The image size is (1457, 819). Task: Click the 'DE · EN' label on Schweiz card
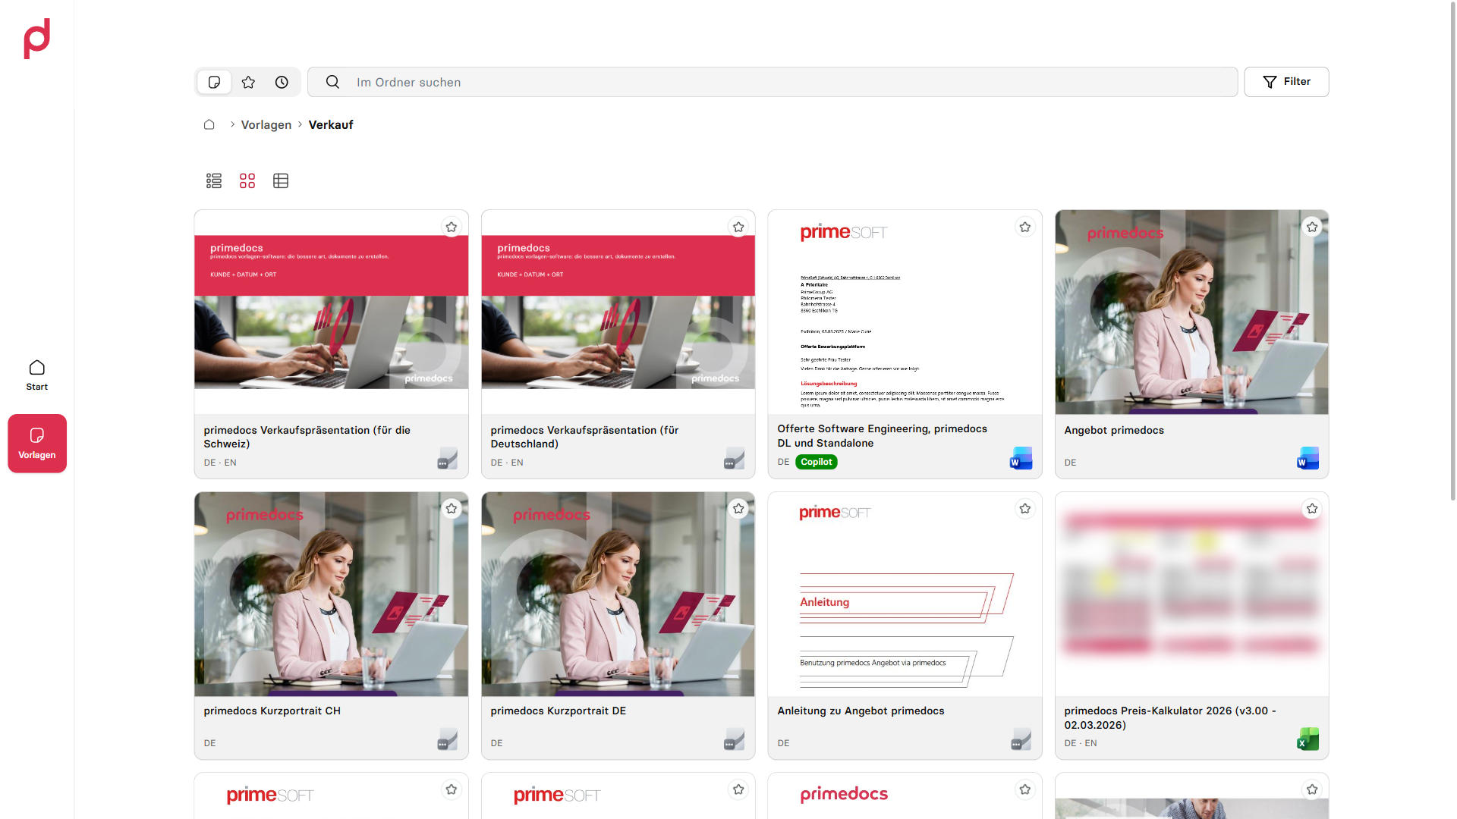pyautogui.click(x=220, y=463)
